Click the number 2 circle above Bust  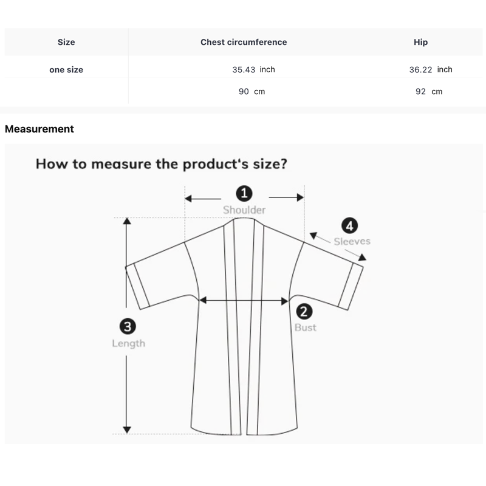click(304, 312)
